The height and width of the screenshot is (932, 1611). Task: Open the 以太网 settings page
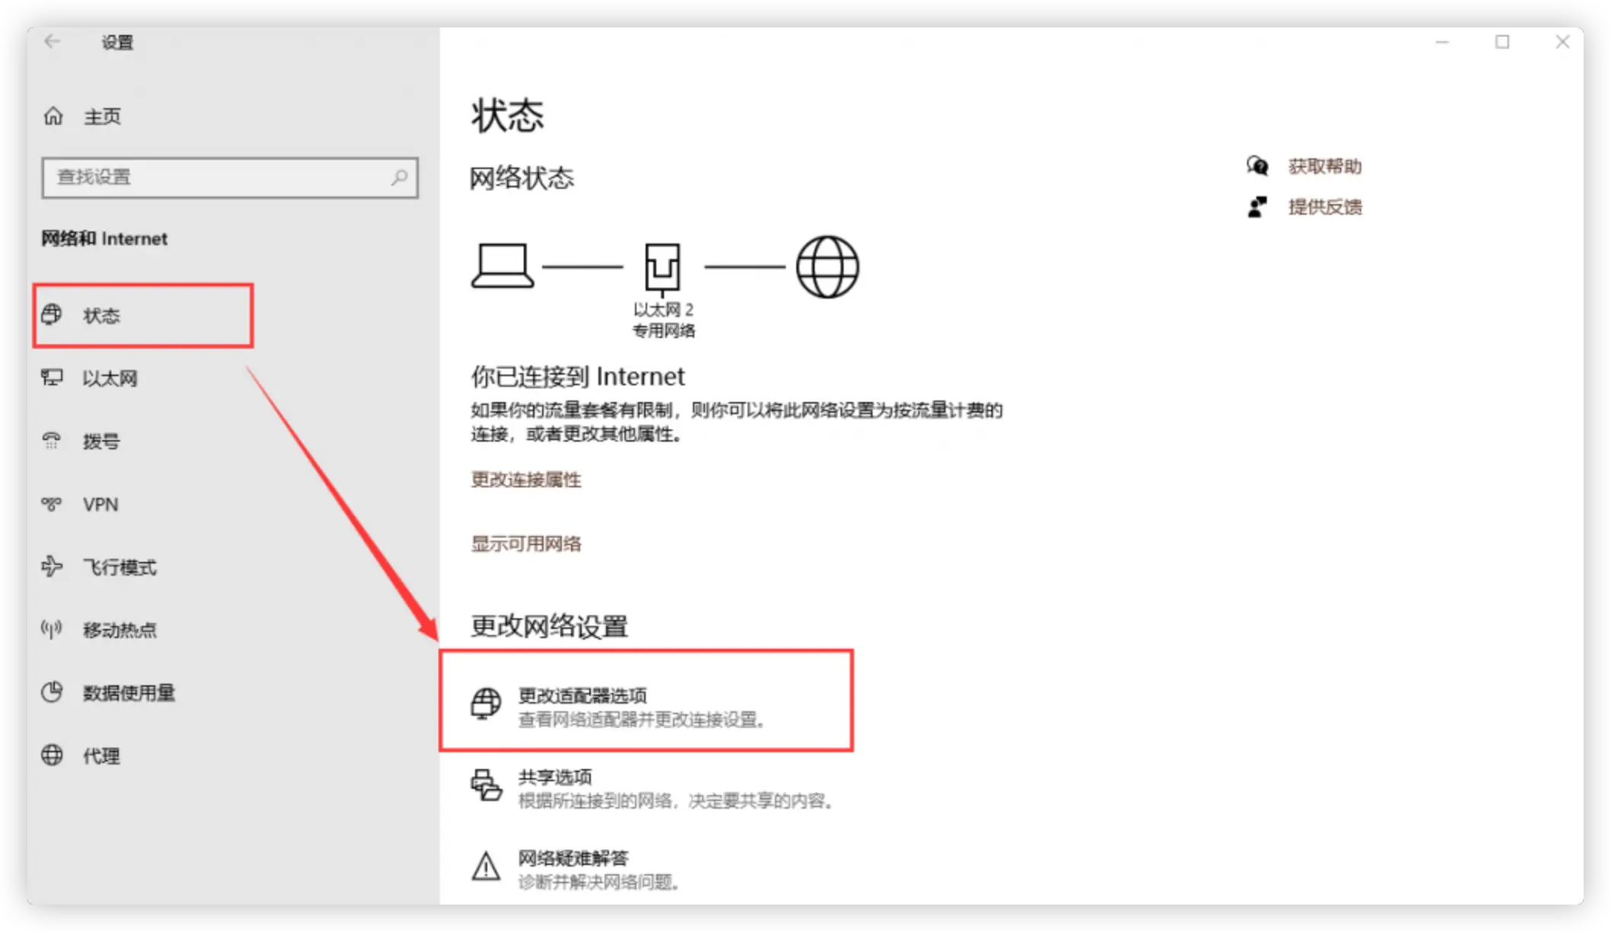[110, 378]
